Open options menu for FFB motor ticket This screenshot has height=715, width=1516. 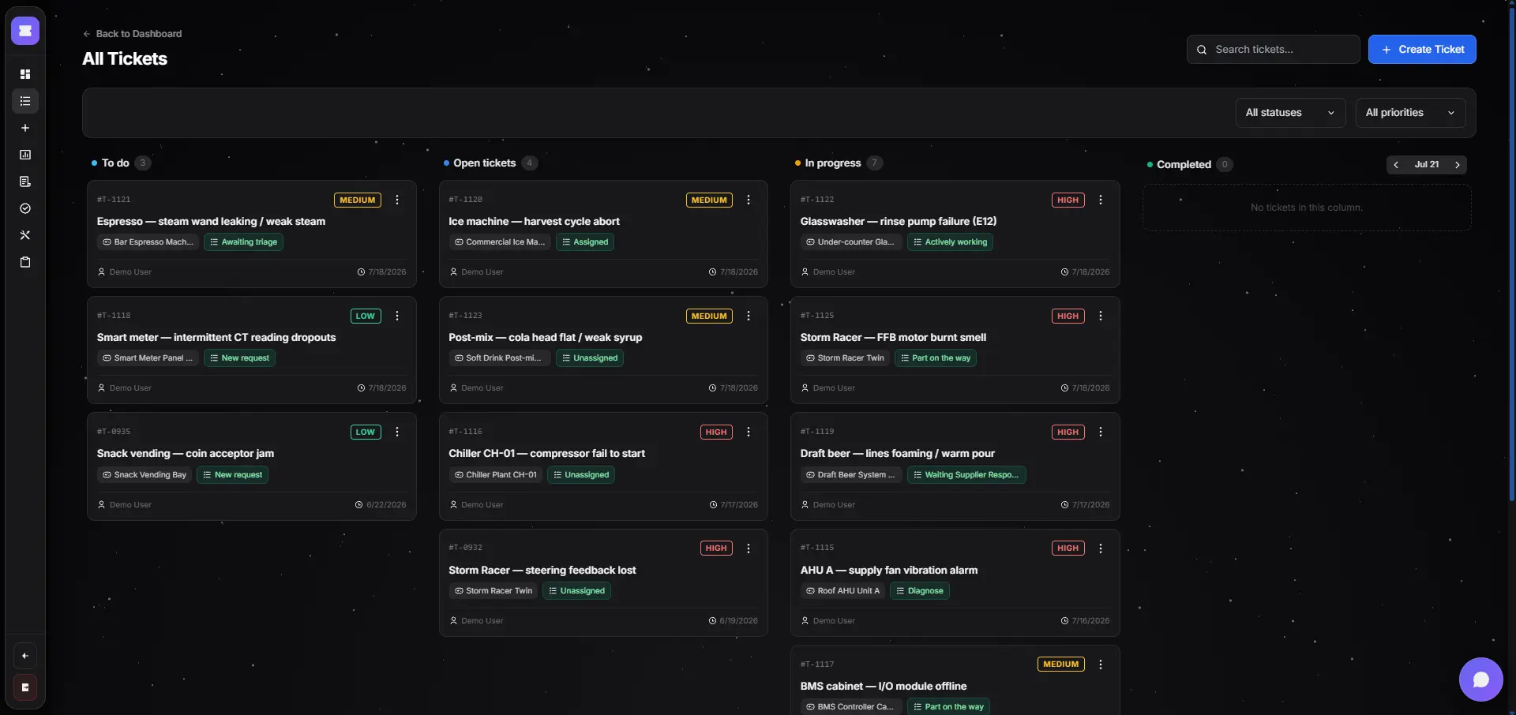(1101, 316)
